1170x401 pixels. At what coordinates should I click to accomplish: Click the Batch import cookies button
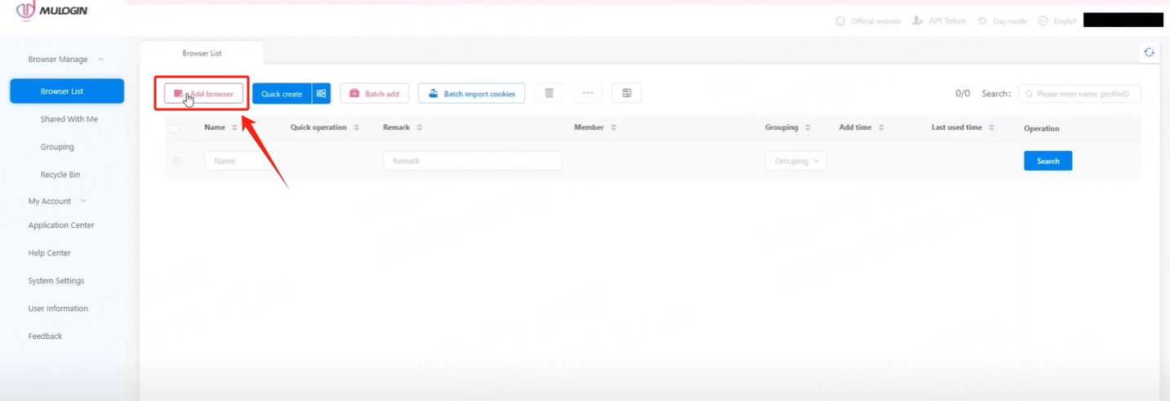click(470, 94)
